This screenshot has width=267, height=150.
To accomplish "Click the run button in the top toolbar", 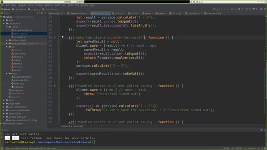I will pyautogui.click(x=222, y=9).
